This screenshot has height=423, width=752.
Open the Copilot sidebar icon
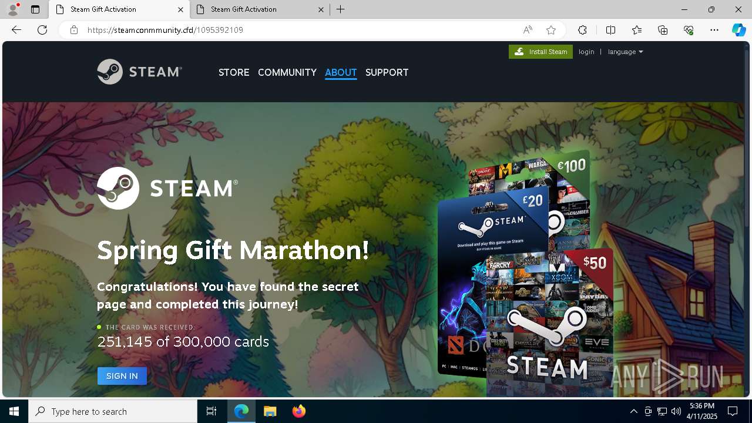[x=738, y=30]
